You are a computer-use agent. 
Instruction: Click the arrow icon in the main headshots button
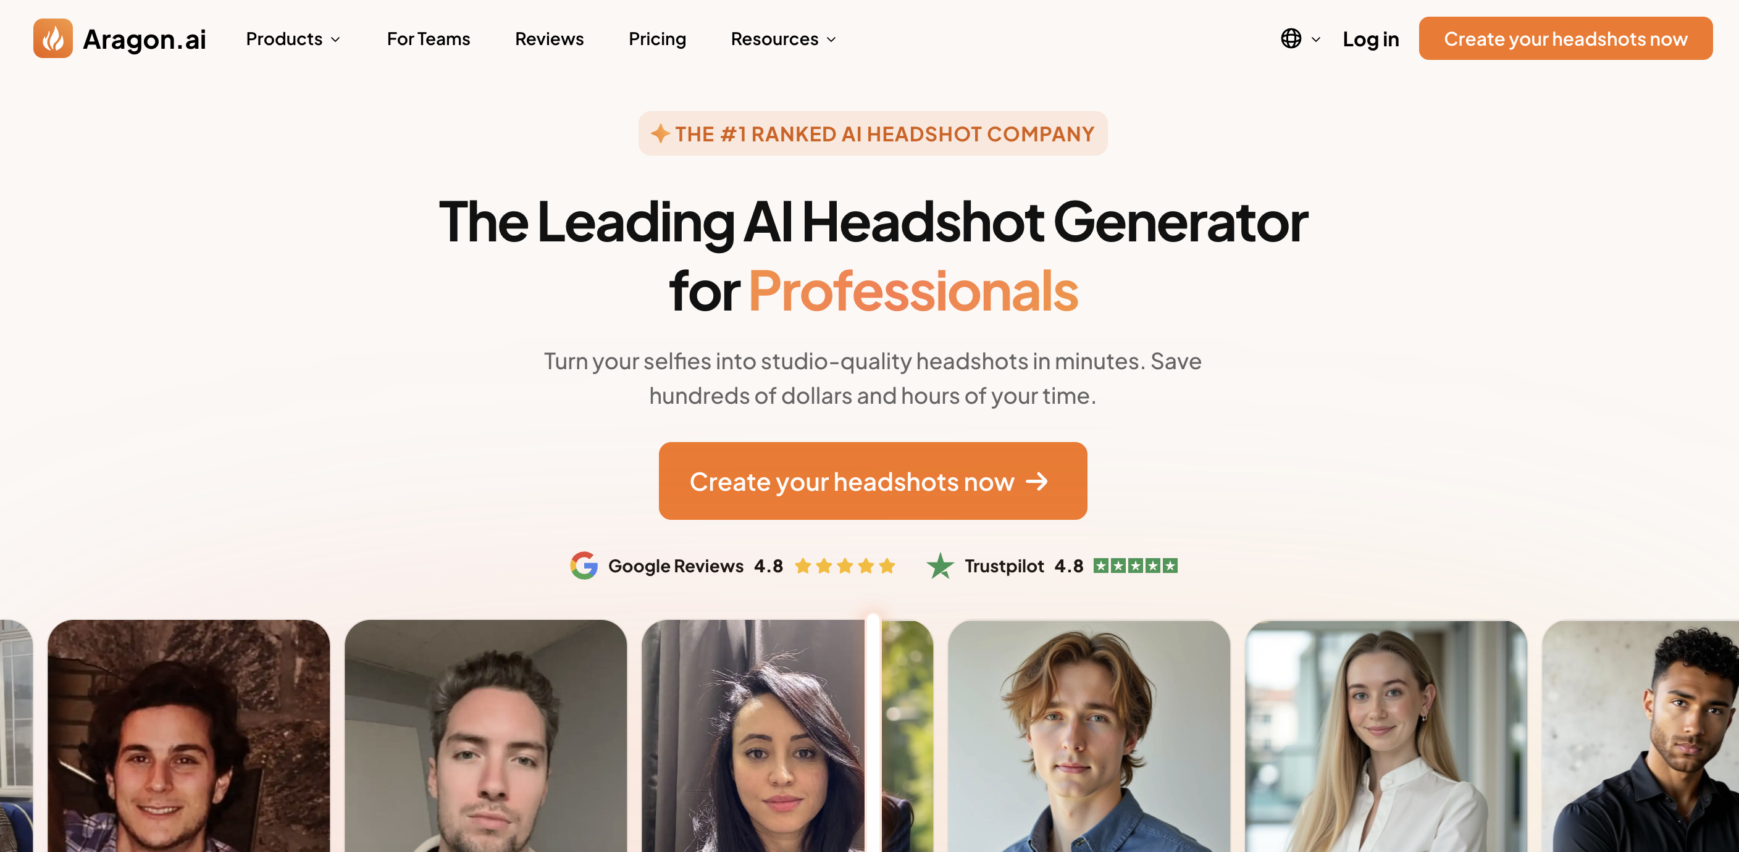pyautogui.click(x=1037, y=482)
